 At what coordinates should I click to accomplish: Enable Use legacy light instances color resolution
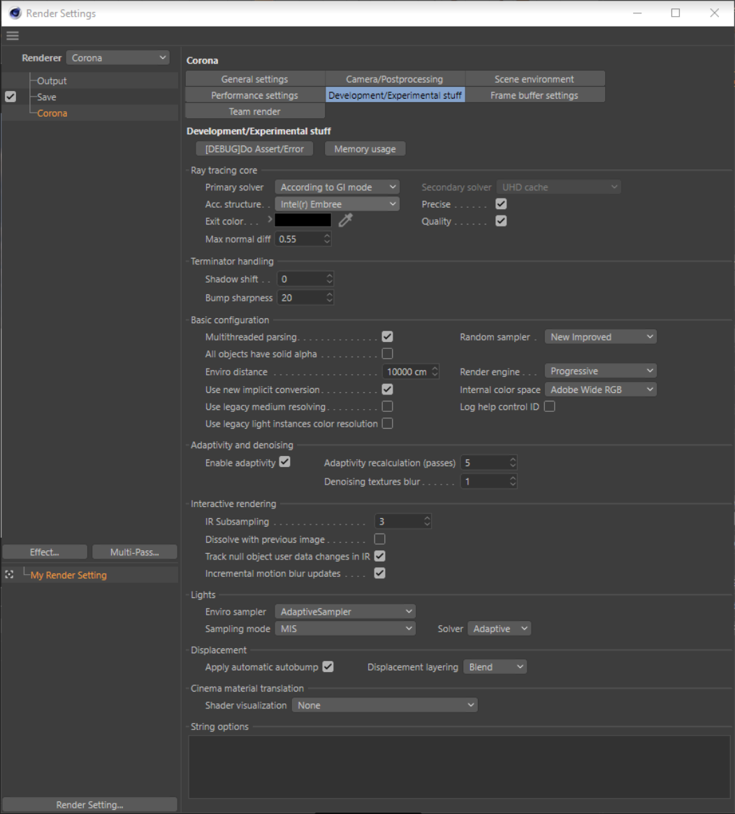(x=388, y=424)
